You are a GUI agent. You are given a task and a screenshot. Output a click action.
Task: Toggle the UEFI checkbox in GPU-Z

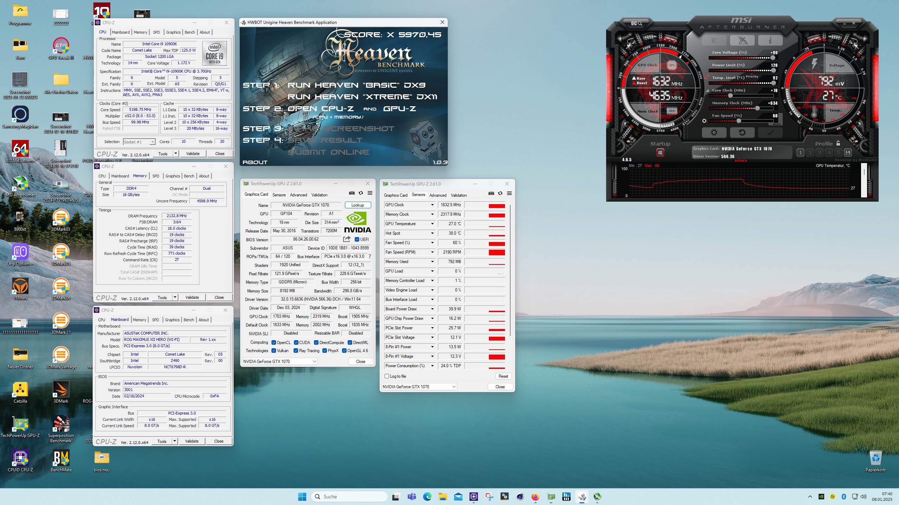click(x=357, y=240)
